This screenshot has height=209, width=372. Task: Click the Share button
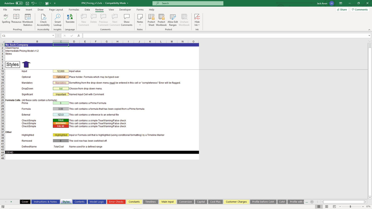pos(342,10)
